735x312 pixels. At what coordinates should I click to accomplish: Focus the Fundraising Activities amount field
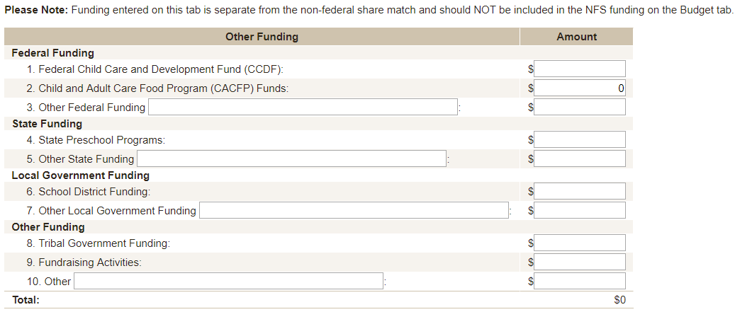[580, 262]
